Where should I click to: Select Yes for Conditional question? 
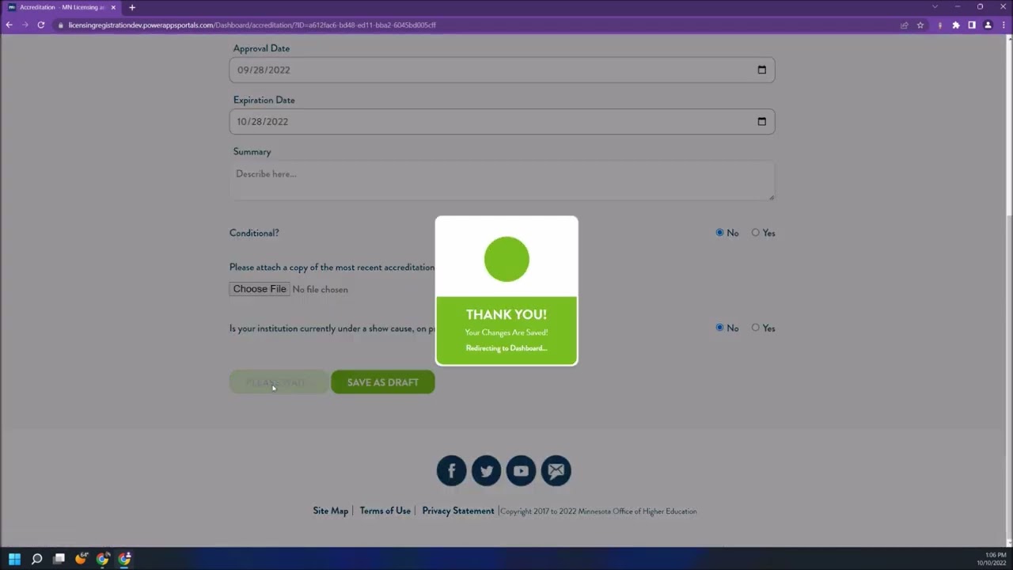[755, 233]
